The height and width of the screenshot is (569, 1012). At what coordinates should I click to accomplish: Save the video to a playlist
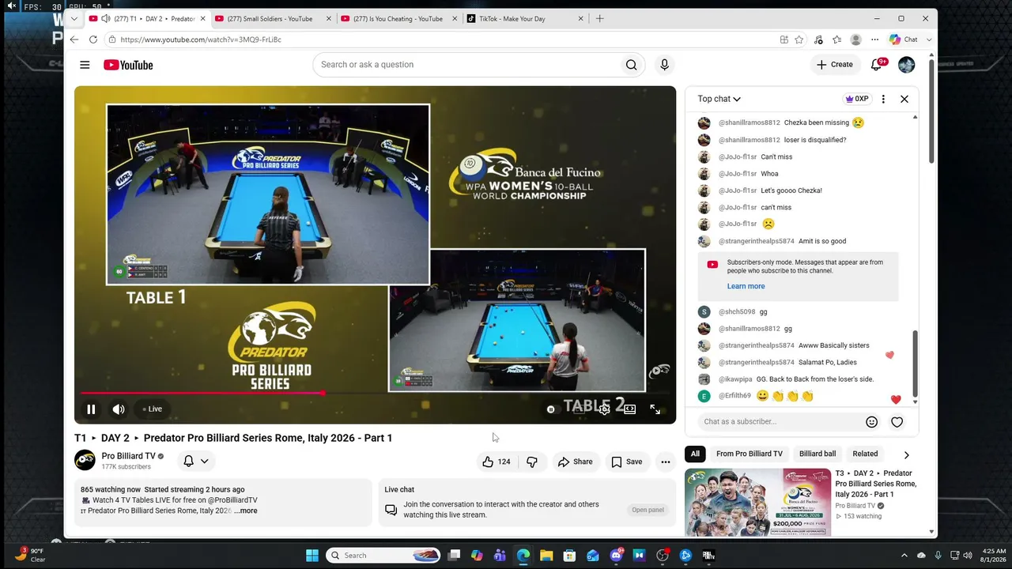pyautogui.click(x=627, y=462)
